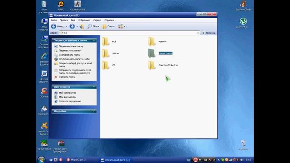Click send folder contents by e-mail link
The image size is (290, 163).
click(75, 72)
